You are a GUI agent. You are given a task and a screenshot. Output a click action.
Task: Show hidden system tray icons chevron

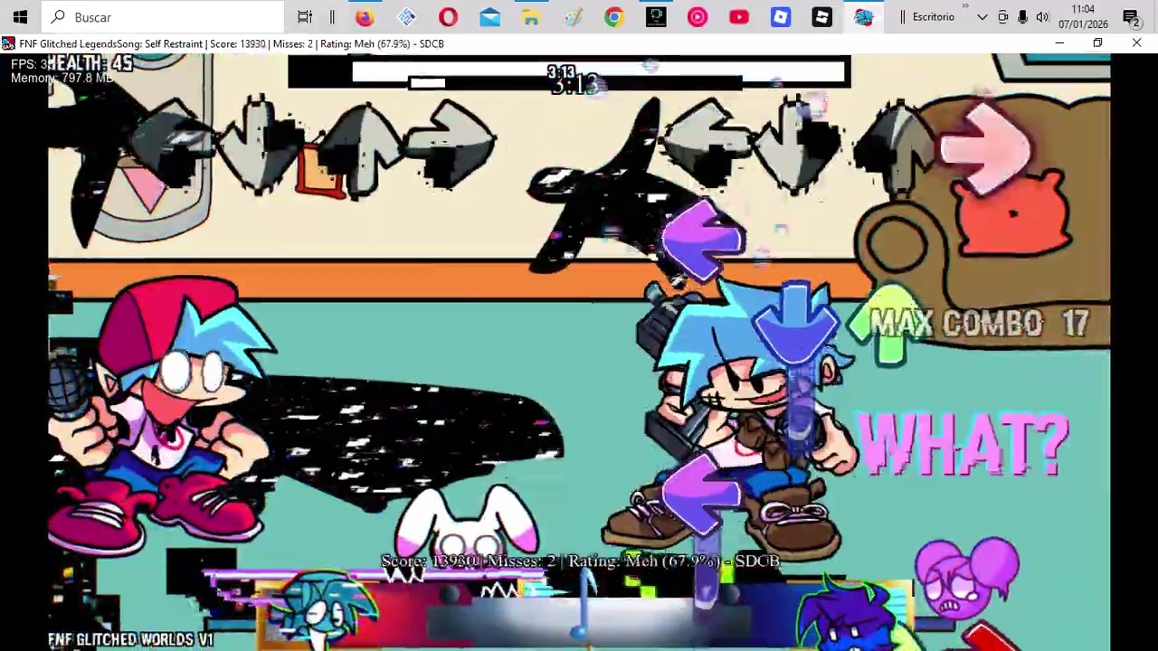point(982,17)
